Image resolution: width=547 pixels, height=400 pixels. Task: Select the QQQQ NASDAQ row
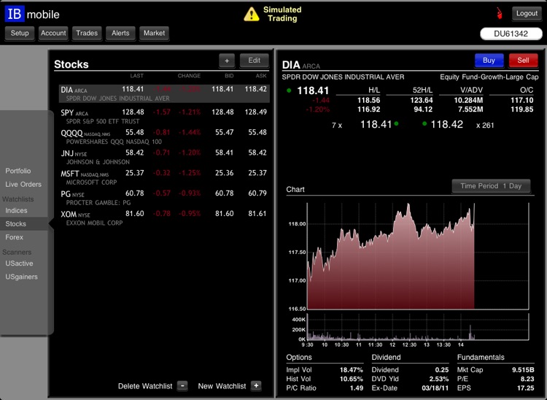coord(164,136)
